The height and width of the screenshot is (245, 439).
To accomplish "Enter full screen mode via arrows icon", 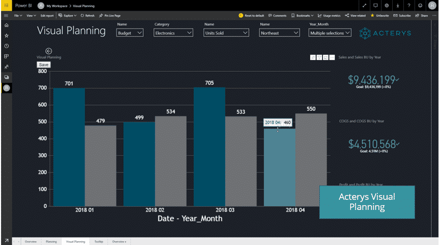I will click(x=364, y=5).
